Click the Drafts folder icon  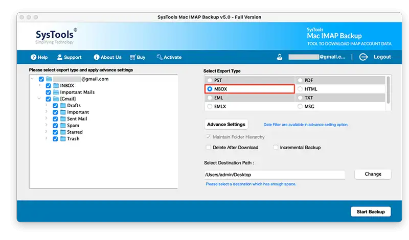[63, 106]
